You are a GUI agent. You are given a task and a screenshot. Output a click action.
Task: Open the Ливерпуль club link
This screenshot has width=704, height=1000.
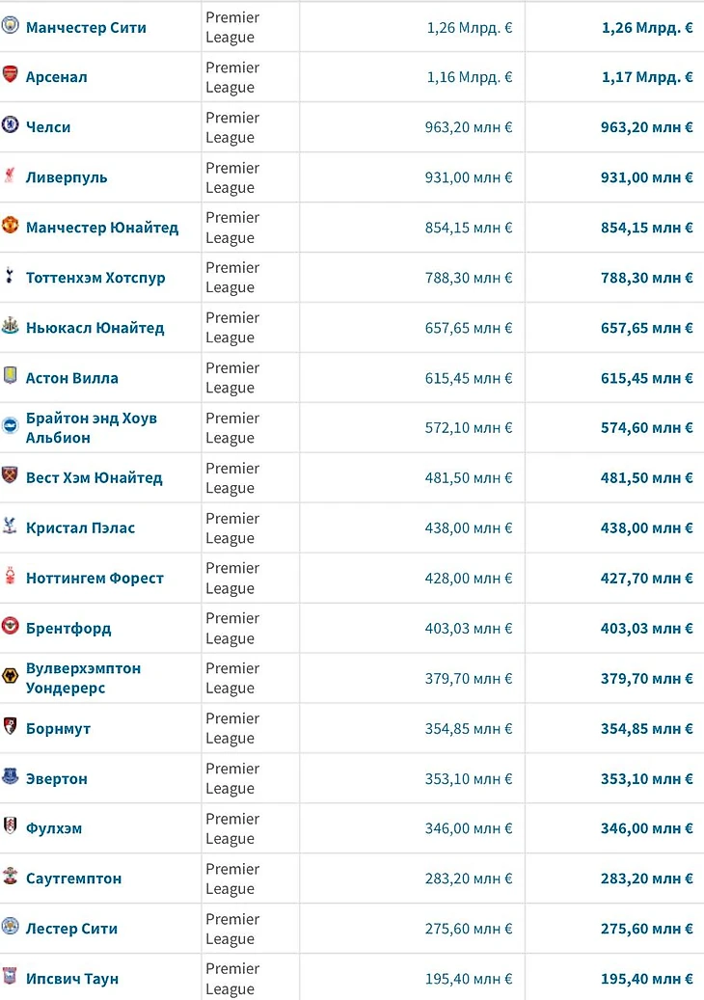click(67, 177)
